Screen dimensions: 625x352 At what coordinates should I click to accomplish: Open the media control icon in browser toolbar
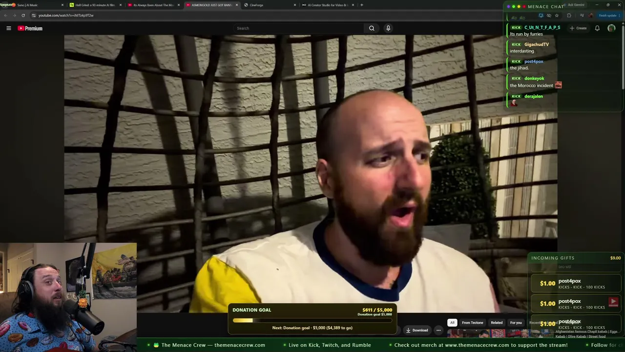click(x=582, y=15)
